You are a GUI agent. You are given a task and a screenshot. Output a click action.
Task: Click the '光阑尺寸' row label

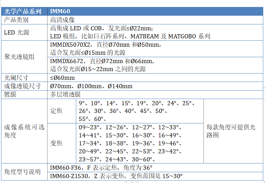click(16, 78)
